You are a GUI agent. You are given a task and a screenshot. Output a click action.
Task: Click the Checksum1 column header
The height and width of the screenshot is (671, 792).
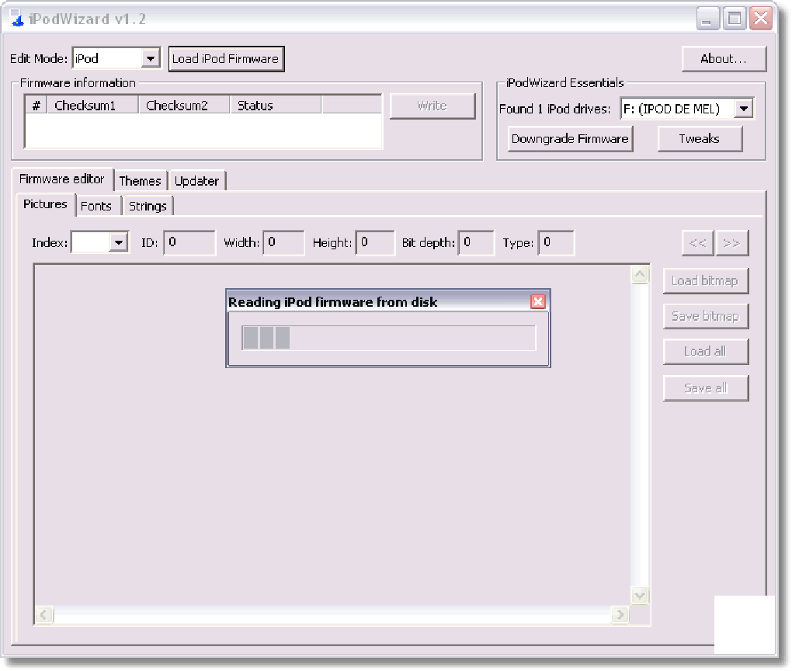point(93,106)
